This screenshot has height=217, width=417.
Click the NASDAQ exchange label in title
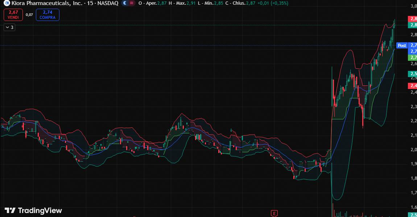point(108,3)
